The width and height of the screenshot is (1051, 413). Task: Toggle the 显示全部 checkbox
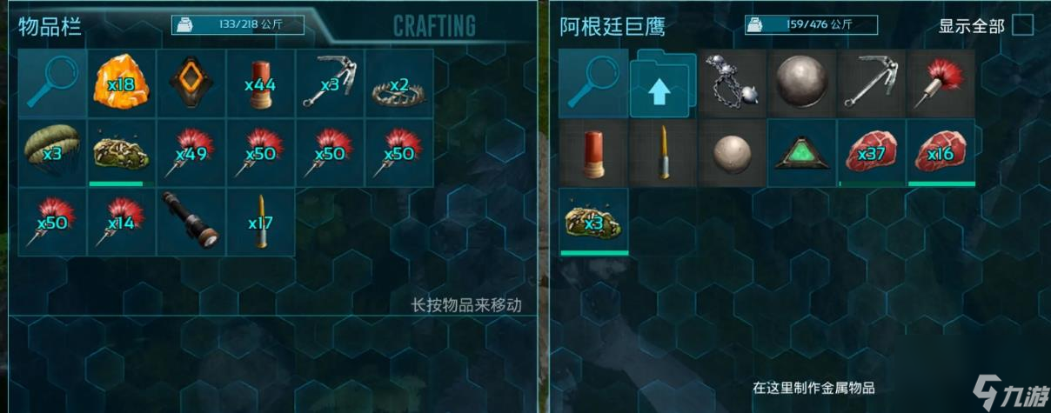point(1022,25)
